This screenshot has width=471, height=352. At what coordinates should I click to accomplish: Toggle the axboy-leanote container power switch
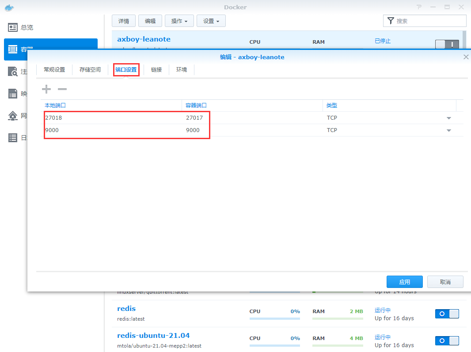[447, 44]
